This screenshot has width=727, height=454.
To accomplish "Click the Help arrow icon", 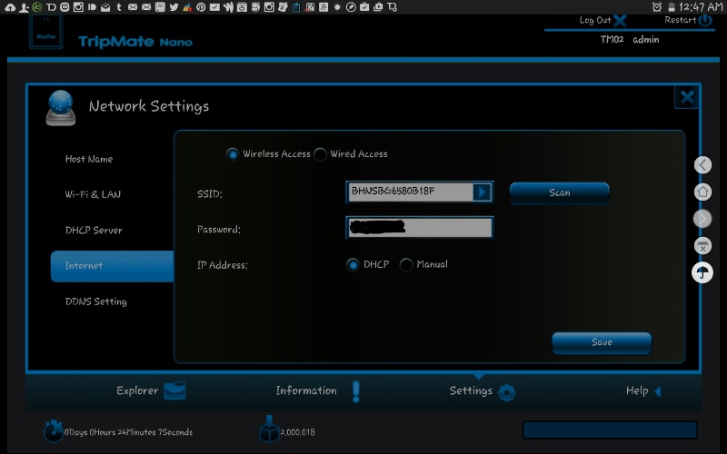I will point(657,391).
